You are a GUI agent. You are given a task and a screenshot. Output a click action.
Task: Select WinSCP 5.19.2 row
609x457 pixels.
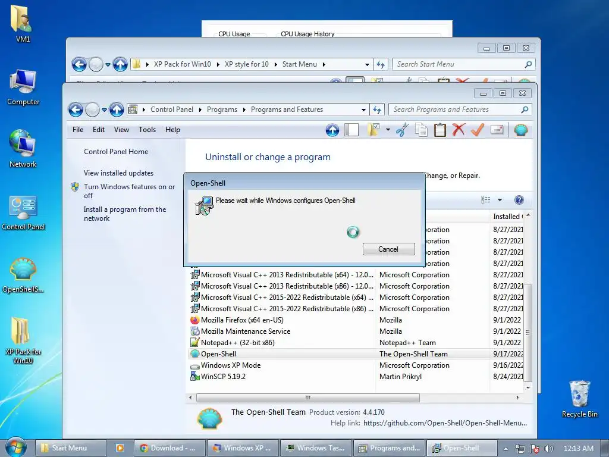(x=356, y=377)
